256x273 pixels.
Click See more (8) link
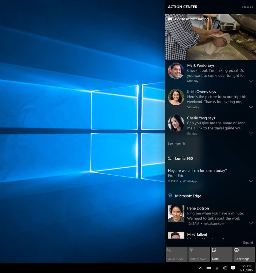click(x=176, y=143)
